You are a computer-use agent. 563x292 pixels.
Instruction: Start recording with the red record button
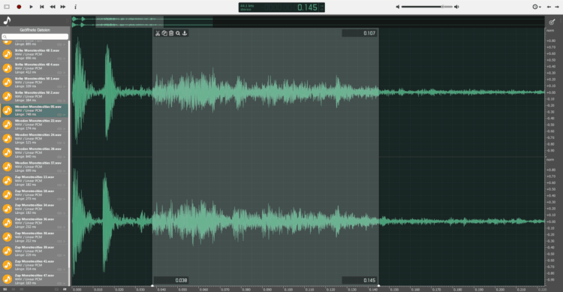19,7
